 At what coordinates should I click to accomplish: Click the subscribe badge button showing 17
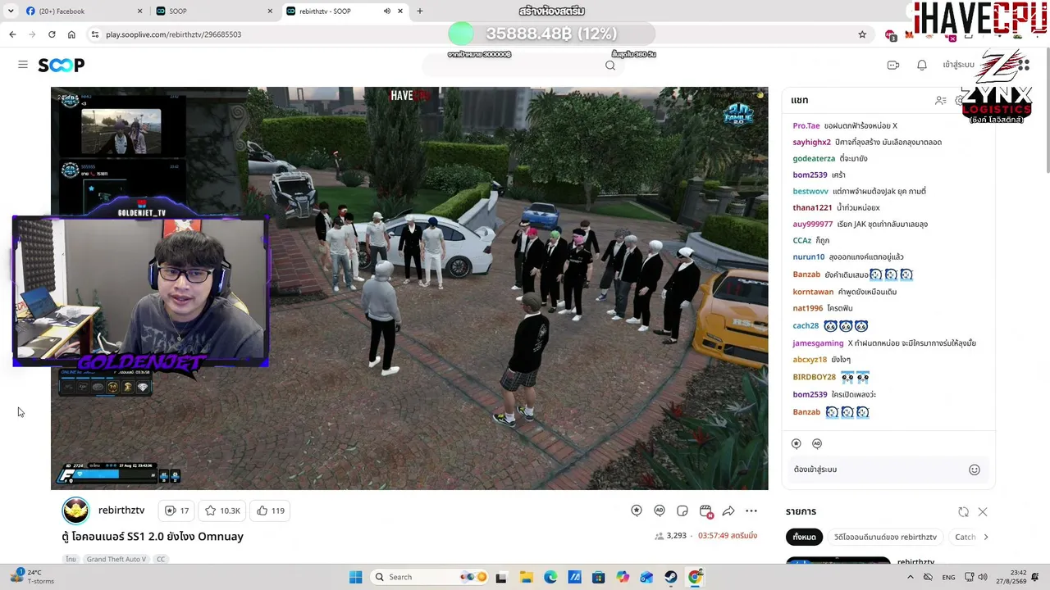(177, 511)
